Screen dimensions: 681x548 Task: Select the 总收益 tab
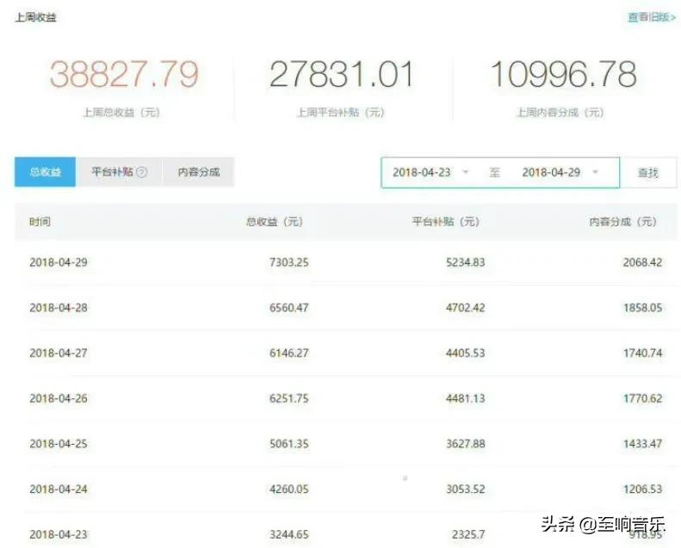pos(45,172)
